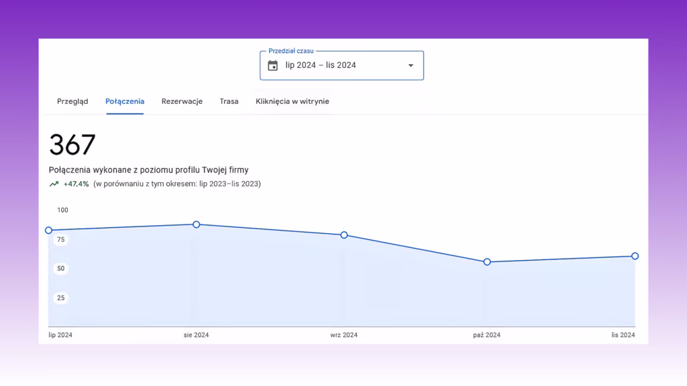This screenshot has height=386, width=687.
Task: Click the calendar icon in date range field
Action: pyautogui.click(x=272, y=65)
